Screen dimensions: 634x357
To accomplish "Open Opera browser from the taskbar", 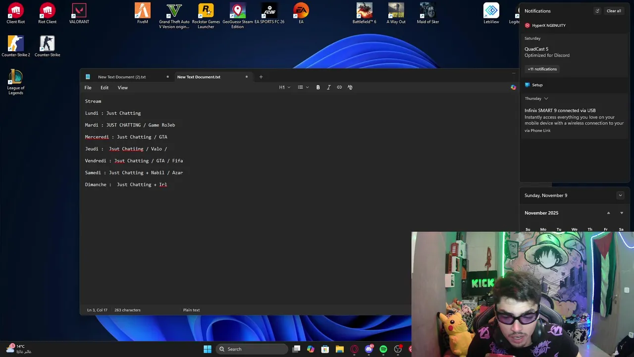I will click(354, 349).
